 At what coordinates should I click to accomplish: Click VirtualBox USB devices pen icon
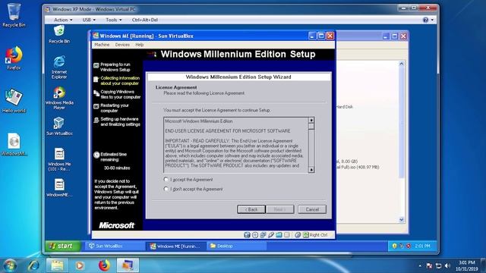271,235
